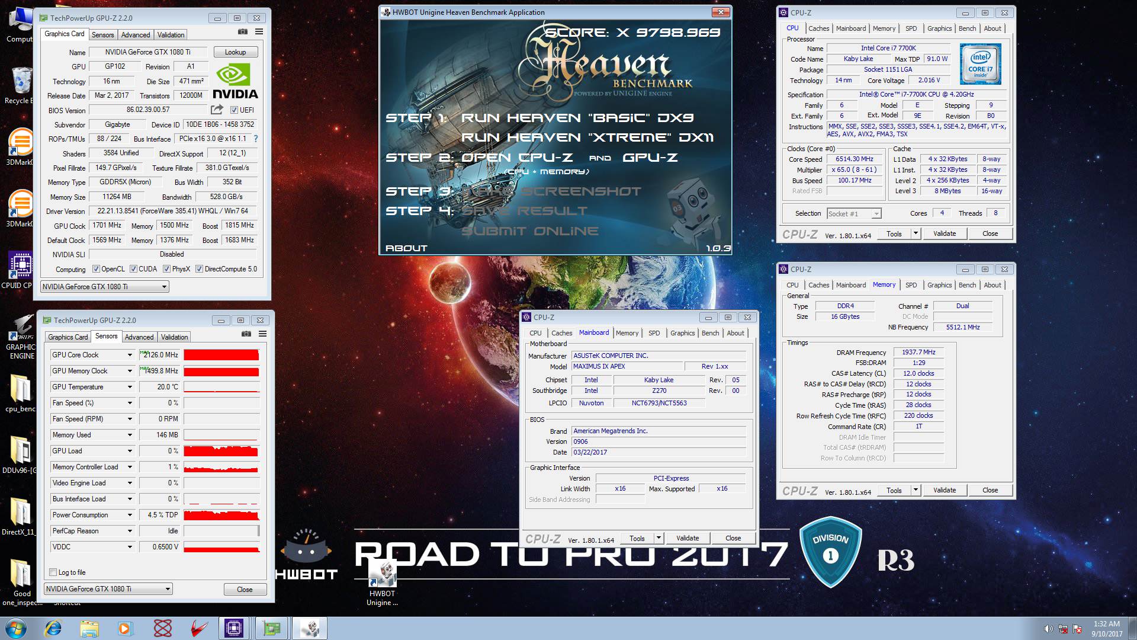This screenshot has width=1137, height=640.
Task: Click the Lookup button in GPU-Z
Action: [x=235, y=52]
